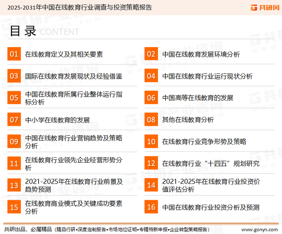Click the gray CONTENT heading text
Viewport: 282px width, 234px height.
click(59, 32)
